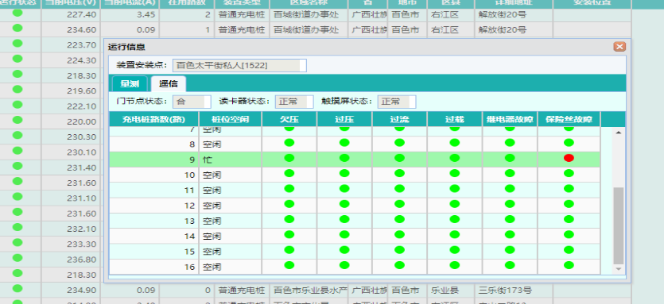Click 解放街20号 in the 234.60 row
The height and width of the screenshot is (304, 664).
(503, 30)
